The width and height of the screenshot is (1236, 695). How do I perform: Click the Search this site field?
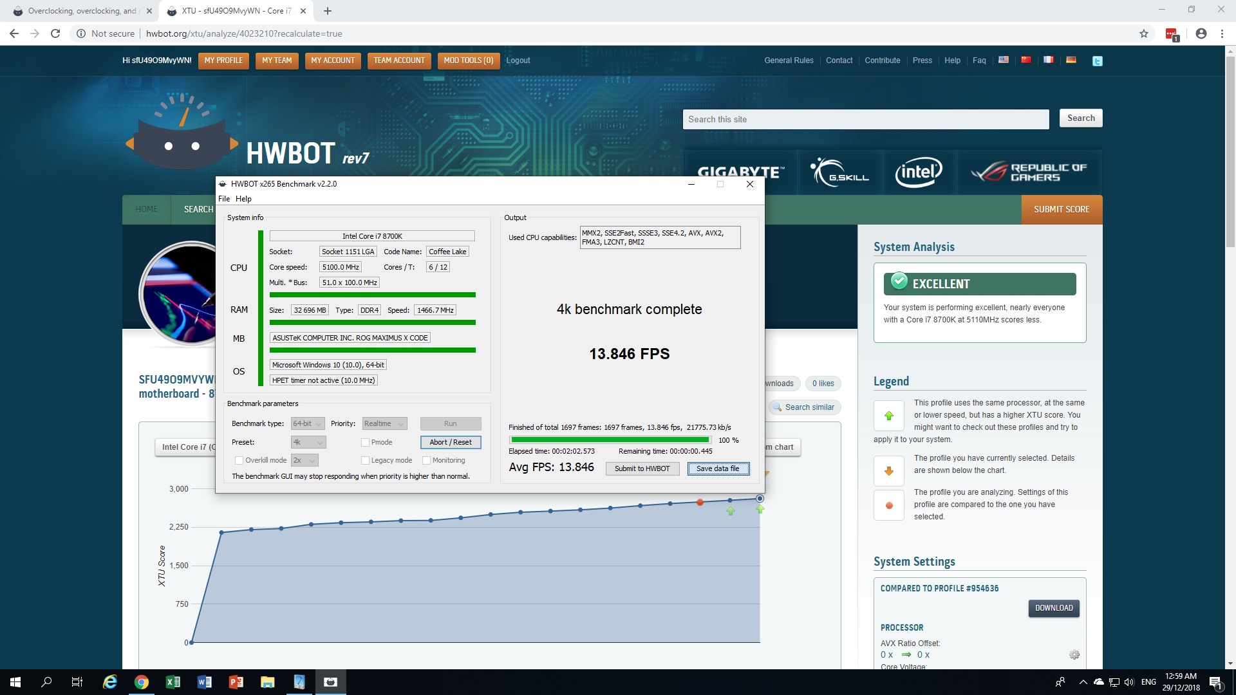[866, 119]
